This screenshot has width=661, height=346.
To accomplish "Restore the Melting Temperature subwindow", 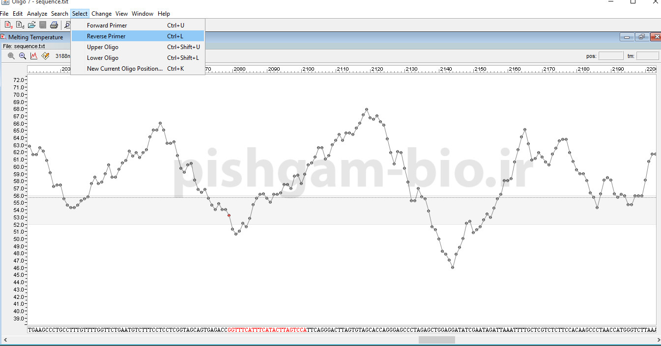I will (x=642, y=37).
